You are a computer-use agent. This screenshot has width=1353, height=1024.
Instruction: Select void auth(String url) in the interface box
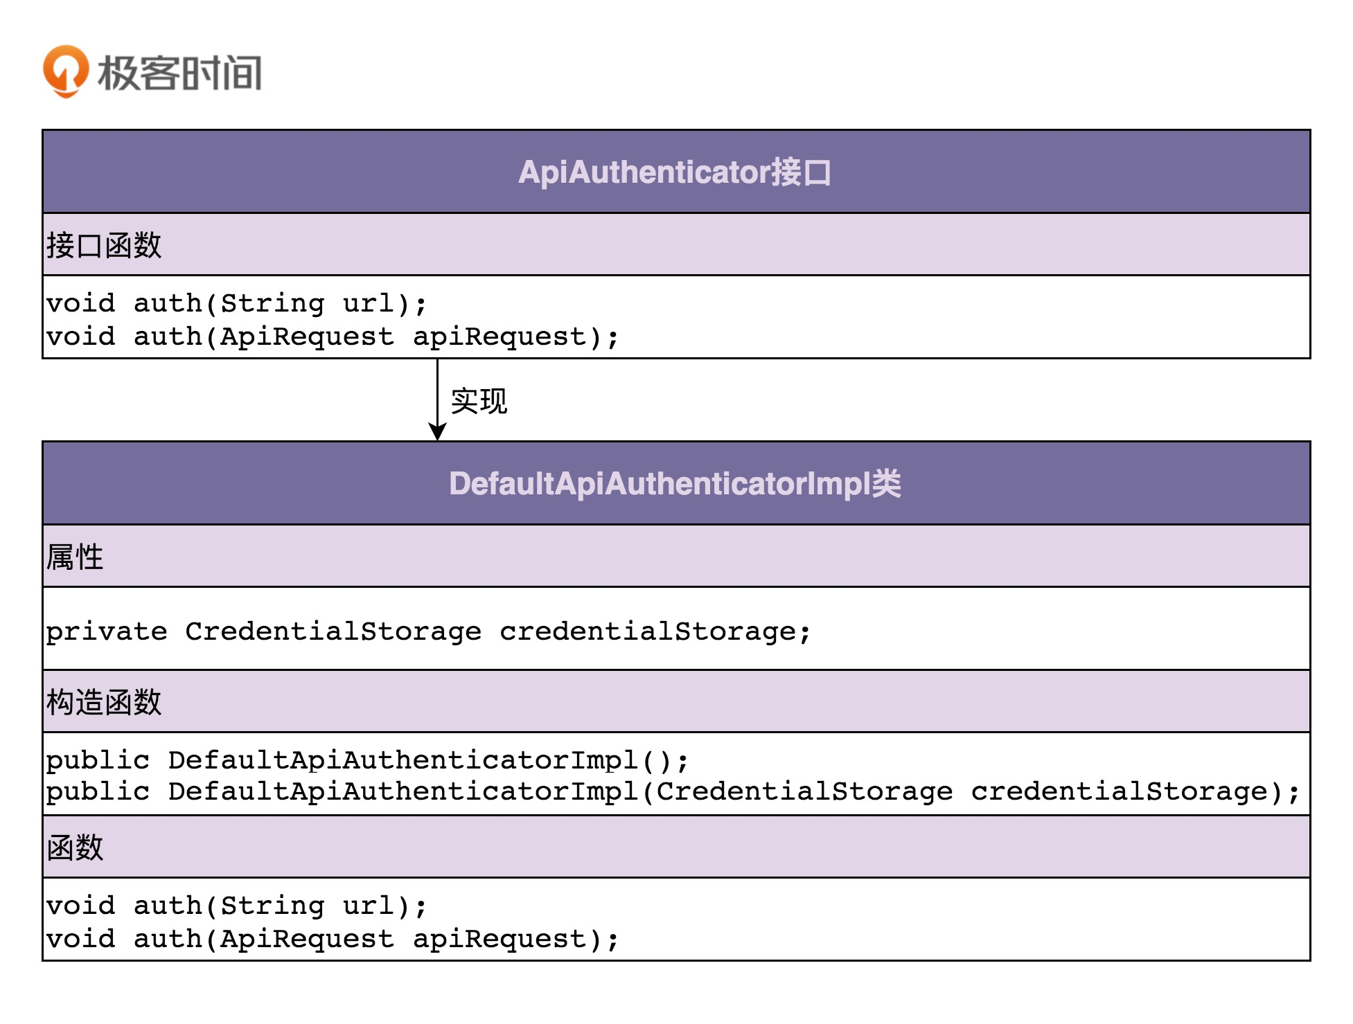(x=236, y=303)
